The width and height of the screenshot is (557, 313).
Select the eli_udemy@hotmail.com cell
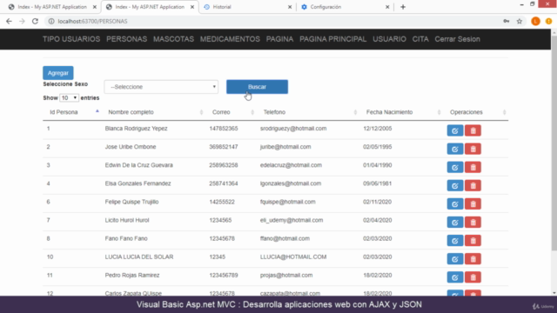click(292, 220)
